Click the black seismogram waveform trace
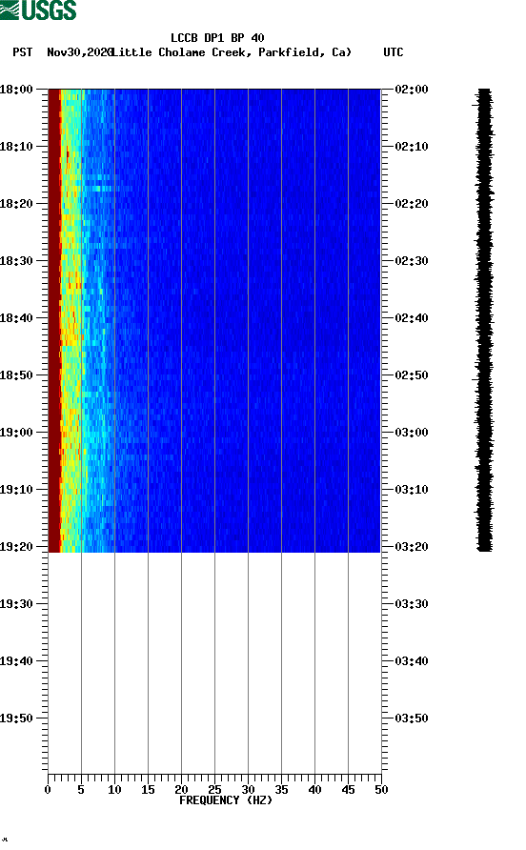 pyautogui.click(x=485, y=320)
